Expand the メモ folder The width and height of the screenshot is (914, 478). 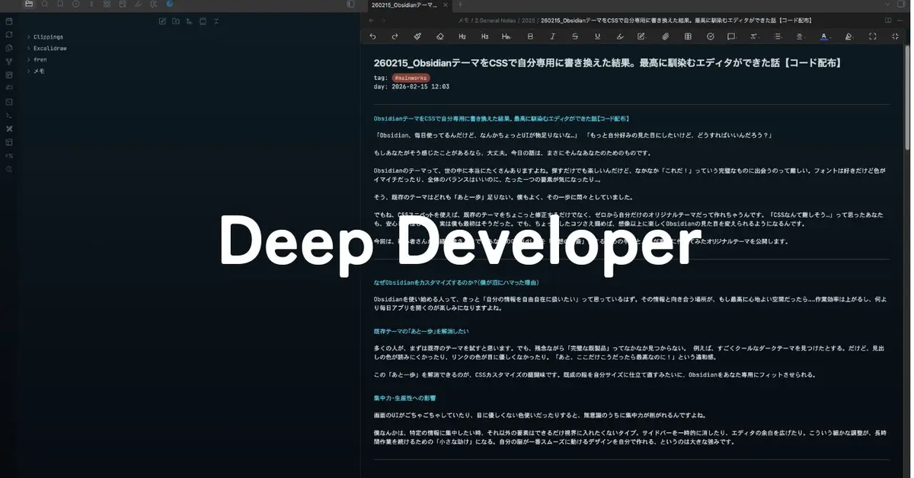[x=39, y=71]
